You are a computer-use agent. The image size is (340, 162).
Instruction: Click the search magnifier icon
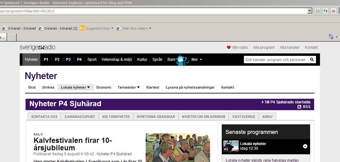(312, 60)
